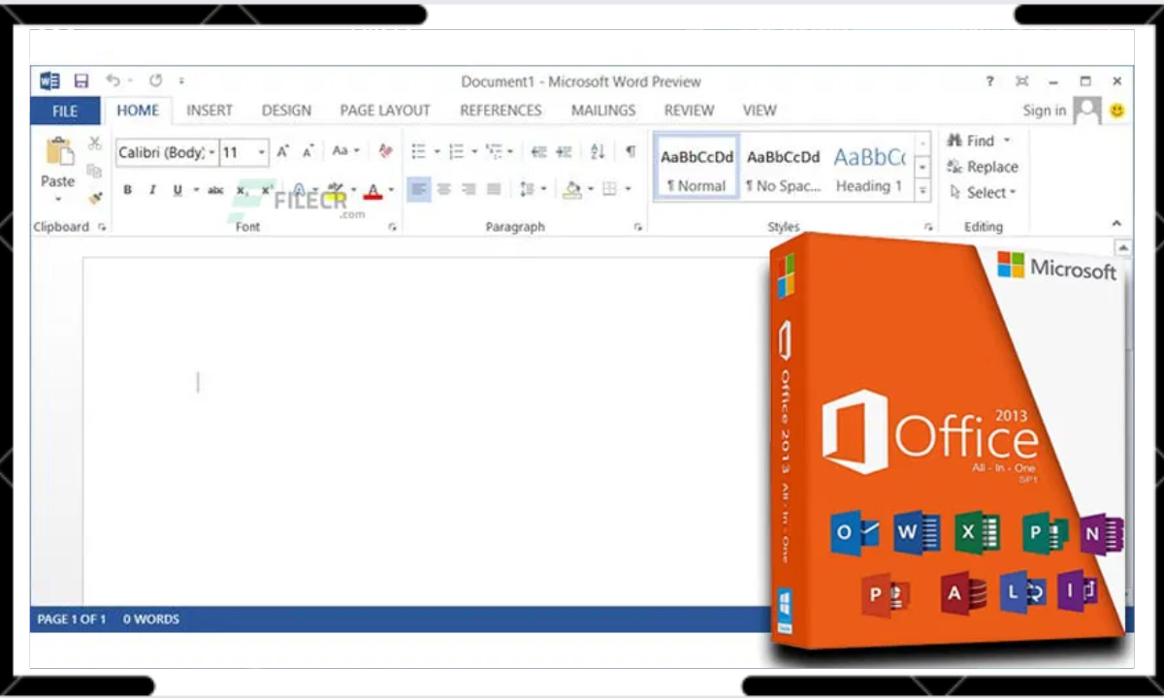The image size is (1164, 698).
Task: Click the Shading paint bucket button
Action: (x=572, y=189)
